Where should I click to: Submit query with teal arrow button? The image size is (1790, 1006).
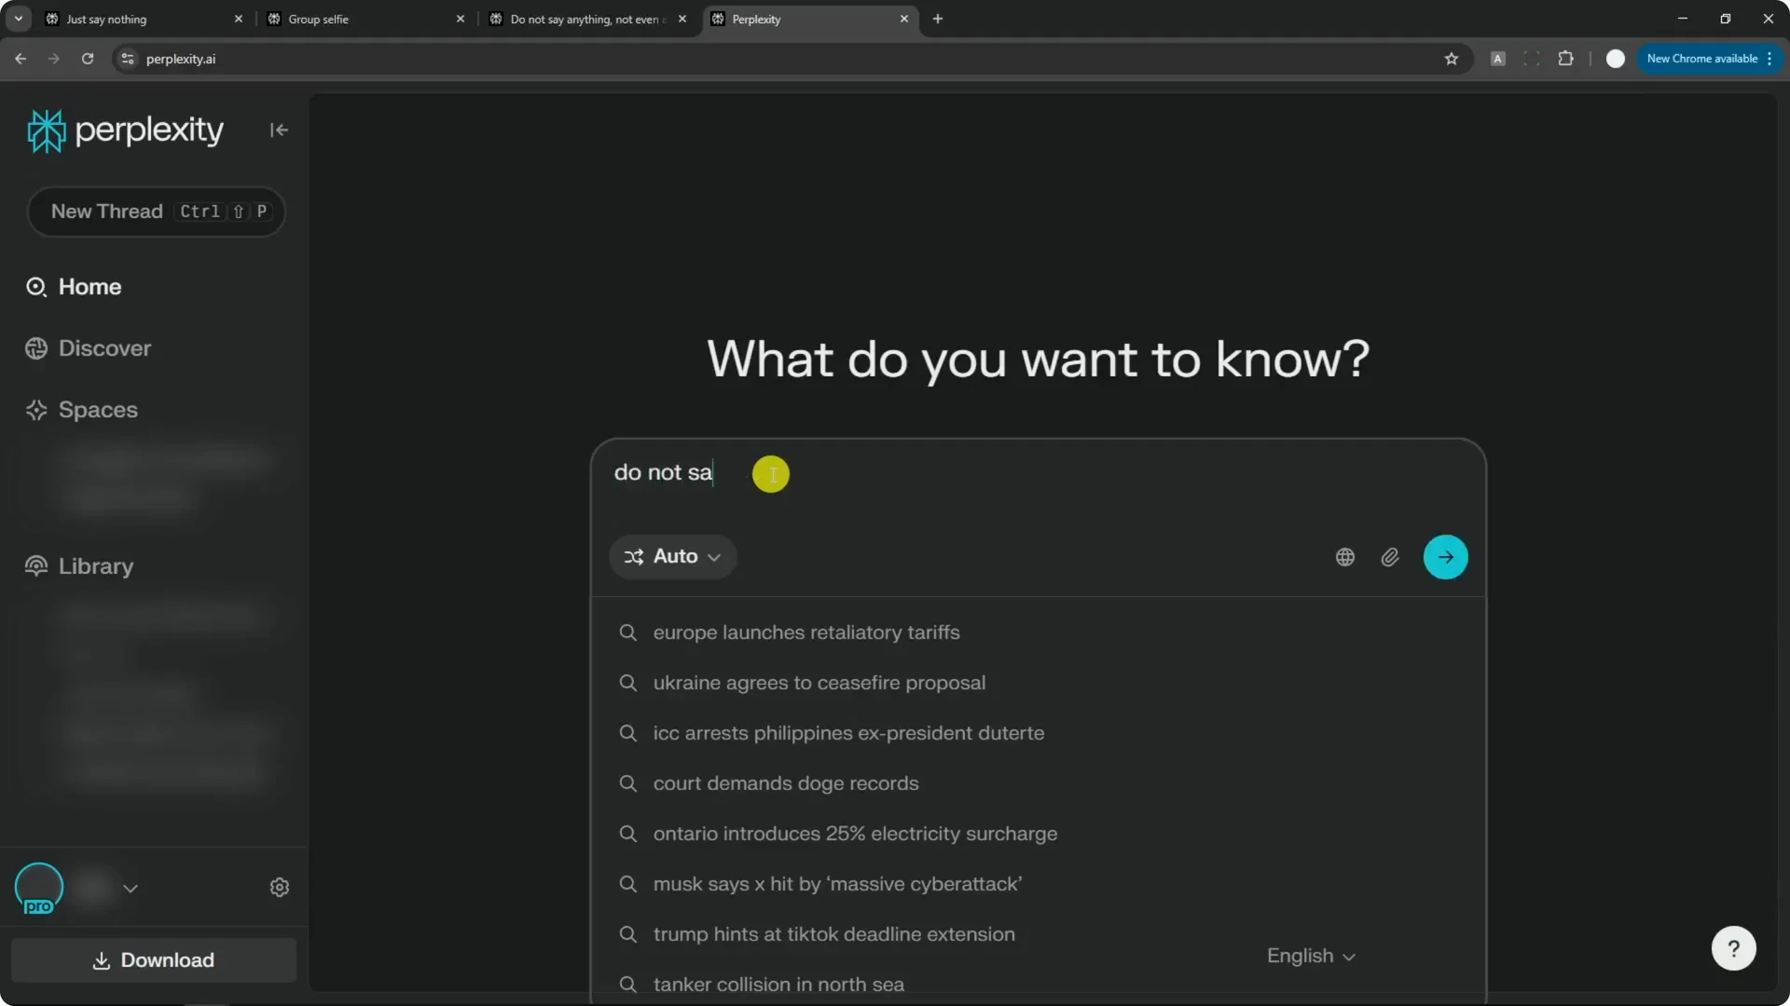pos(1445,557)
